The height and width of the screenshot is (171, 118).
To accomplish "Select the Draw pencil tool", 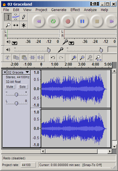I will coord(24,17).
